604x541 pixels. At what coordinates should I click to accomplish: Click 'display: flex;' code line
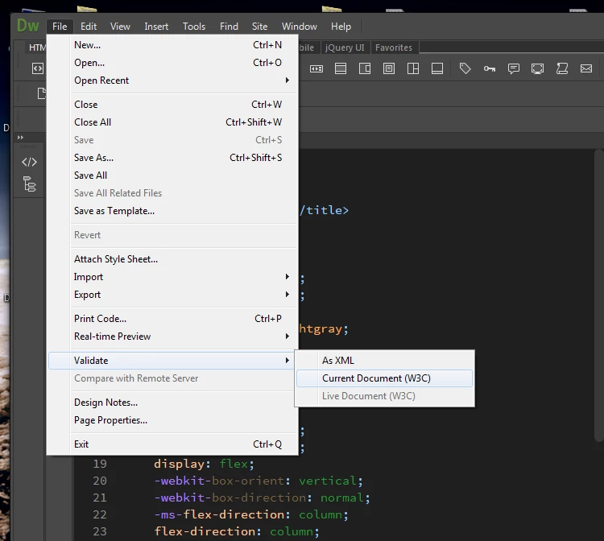(x=205, y=464)
